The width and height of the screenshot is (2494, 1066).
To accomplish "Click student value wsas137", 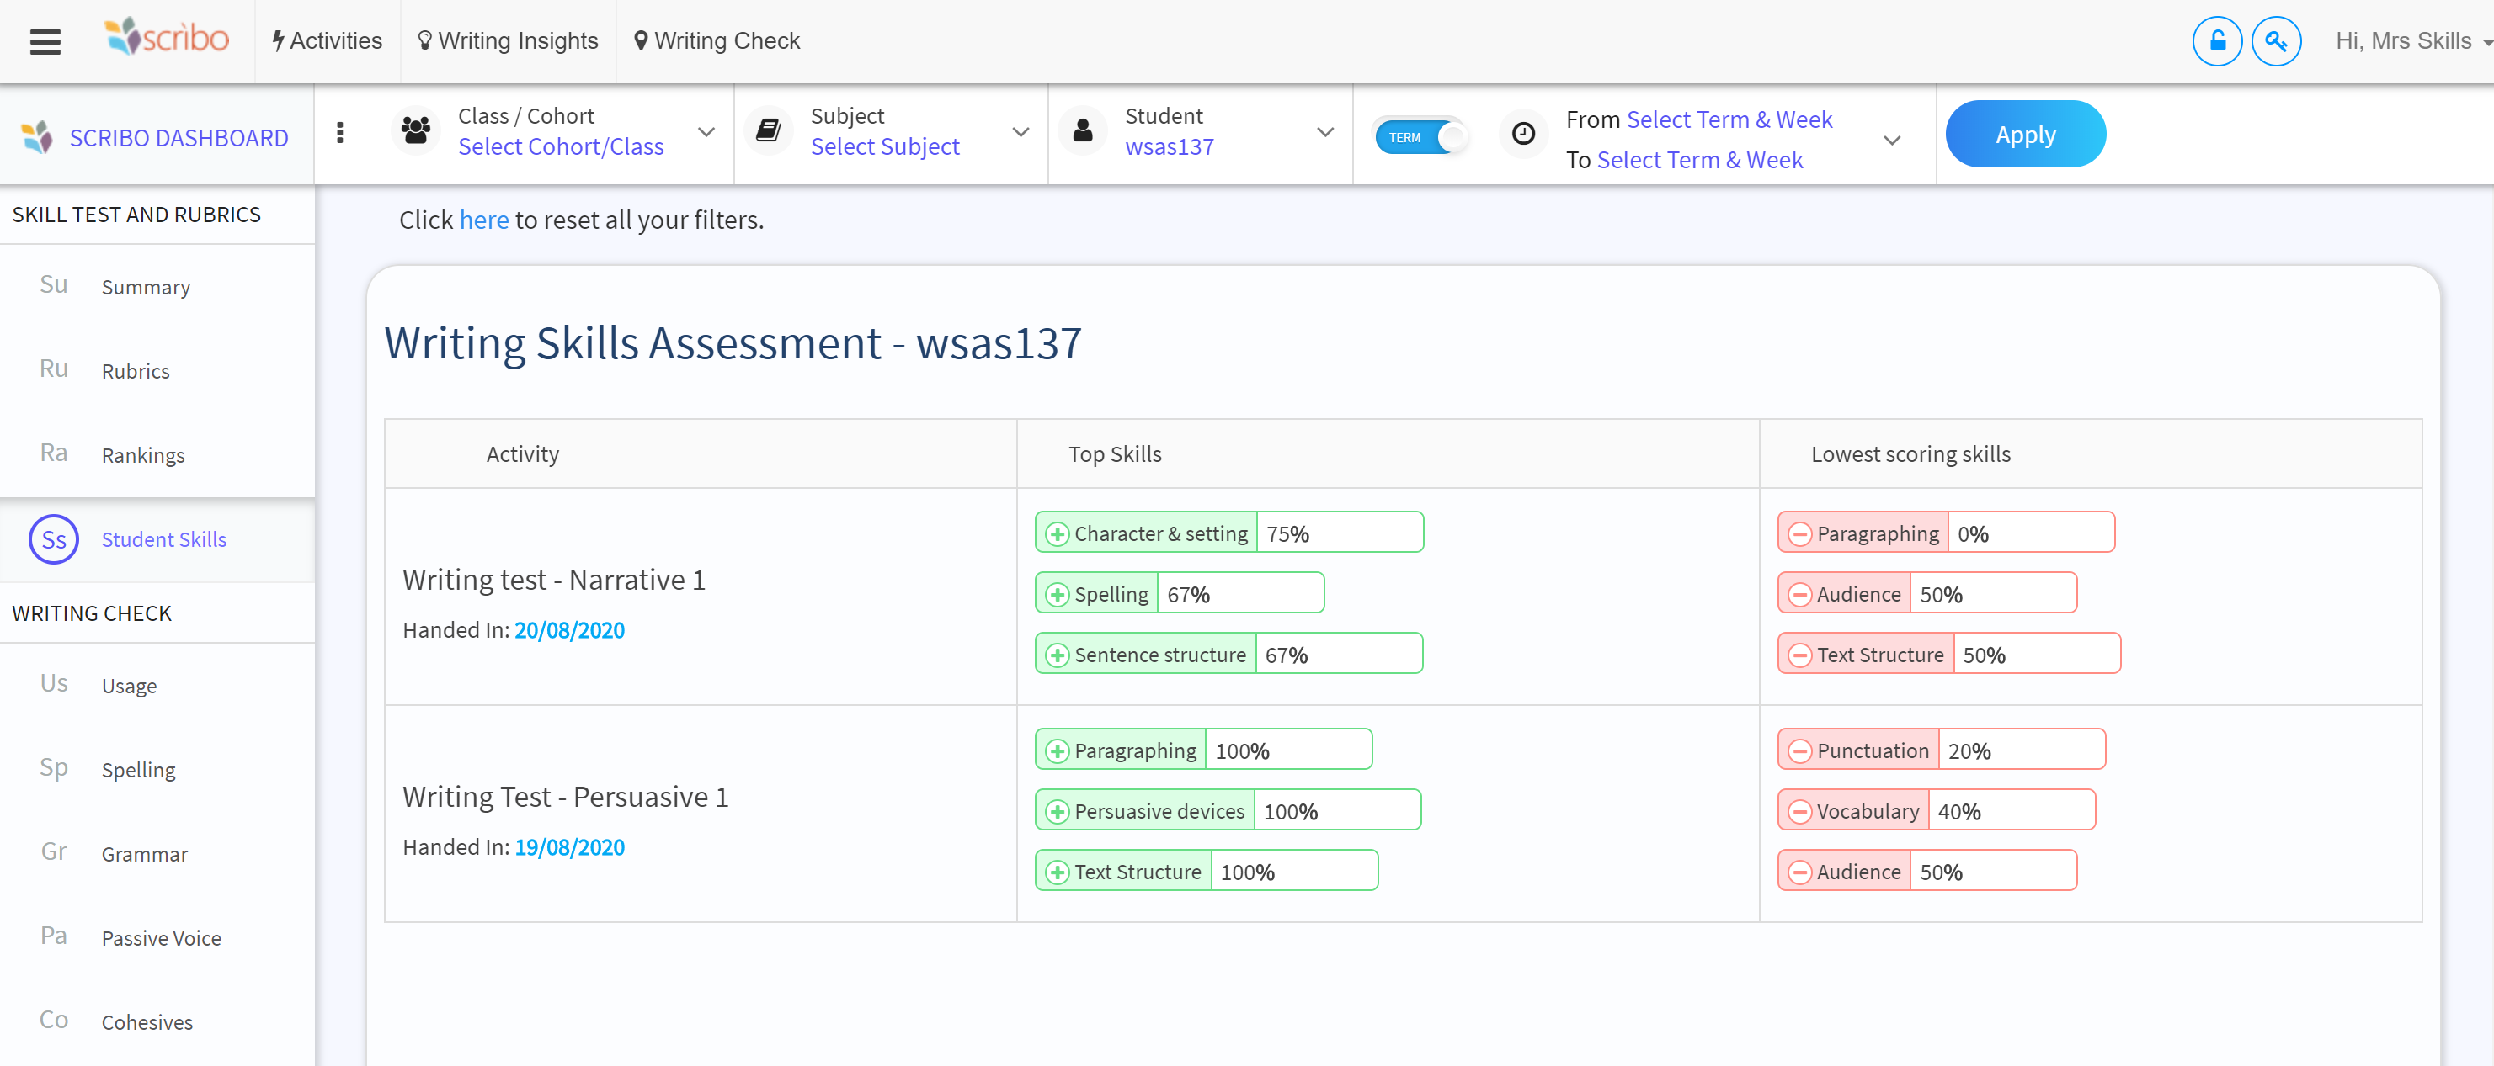I will (x=1169, y=146).
